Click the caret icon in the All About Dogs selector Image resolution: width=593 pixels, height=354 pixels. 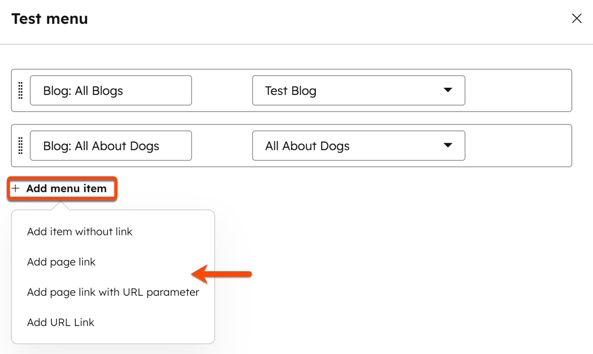pyautogui.click(x=448, y=145)
